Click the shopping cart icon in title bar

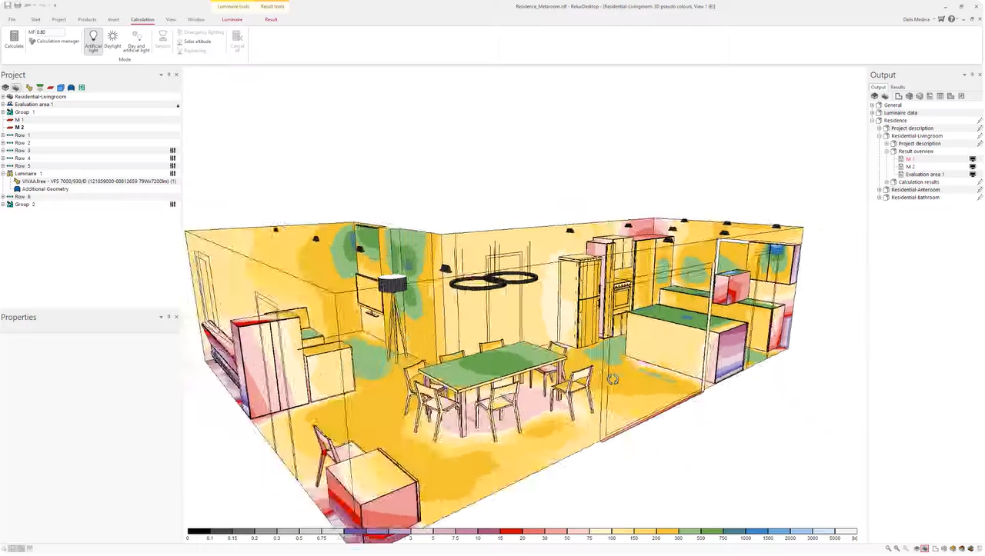pos(941,19)
